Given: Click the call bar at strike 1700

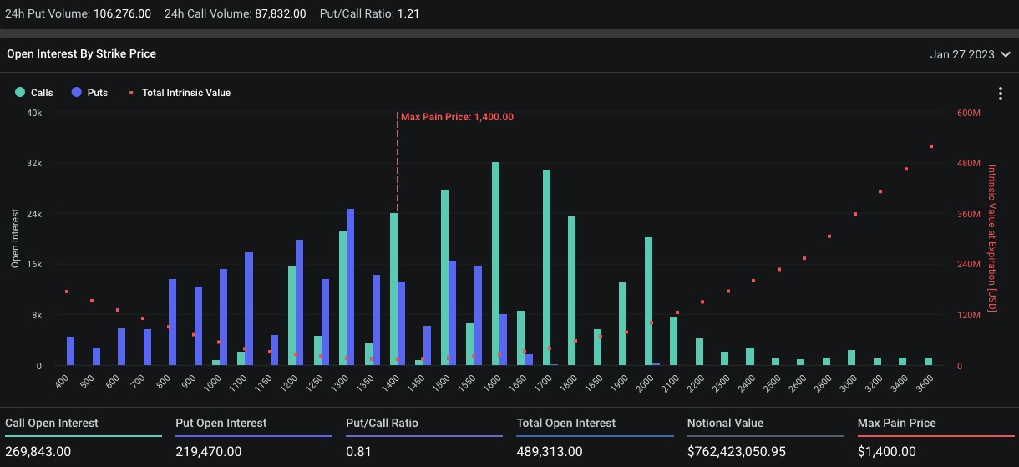Looking at the screenshot, I should coord(546,268).
